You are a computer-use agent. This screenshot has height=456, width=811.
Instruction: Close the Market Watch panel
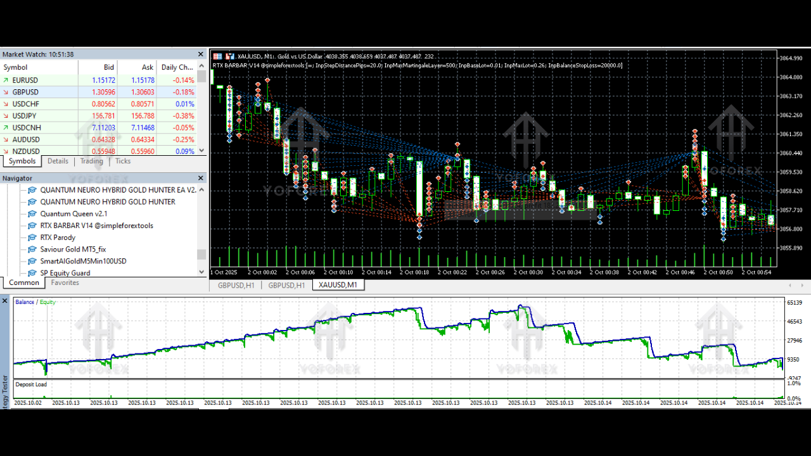pyautogui.click(x=201, y=54)
